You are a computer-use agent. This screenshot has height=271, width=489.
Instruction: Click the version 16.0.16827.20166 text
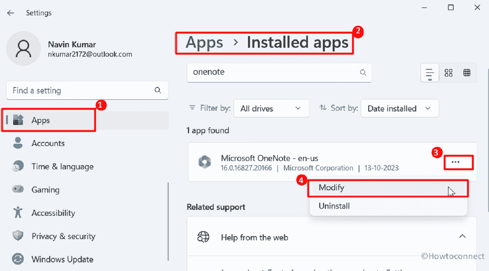pyautogui.click(x=246, y=168)
